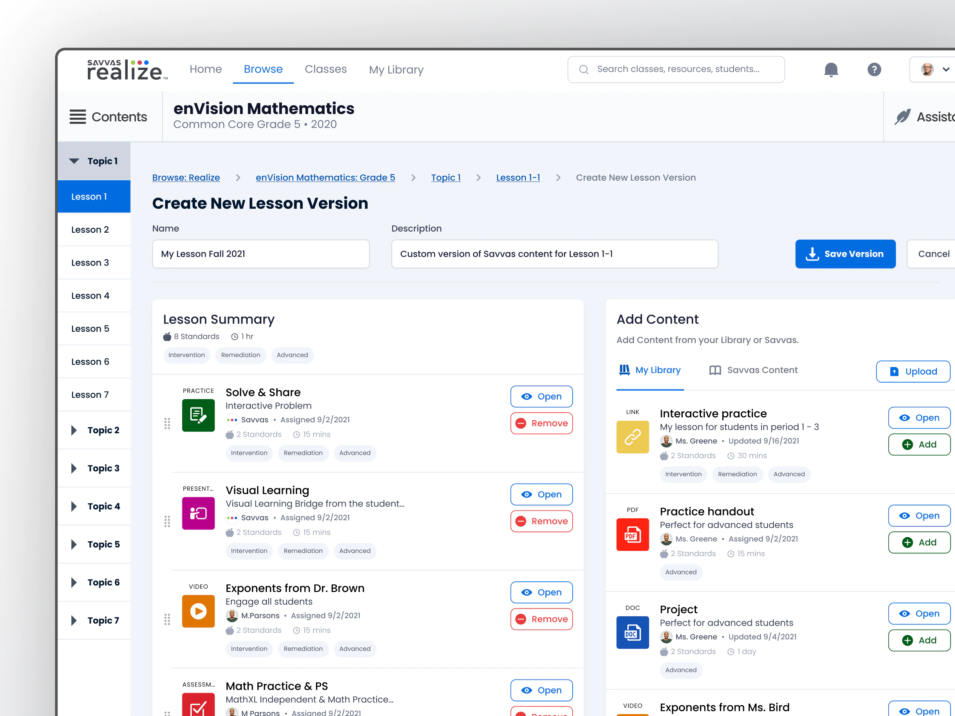This screenshot has width=955, height=716.
Task: Click the Interactive practice link icon
Action: pos(632,437)
